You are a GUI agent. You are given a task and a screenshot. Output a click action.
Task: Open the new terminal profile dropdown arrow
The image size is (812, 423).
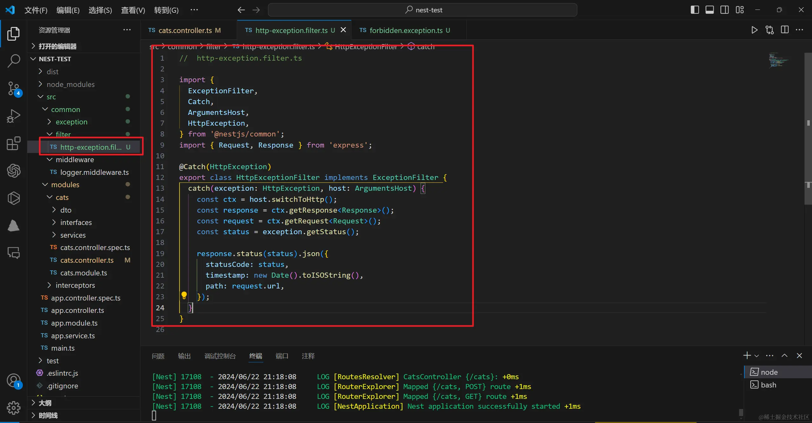(756, 356)
